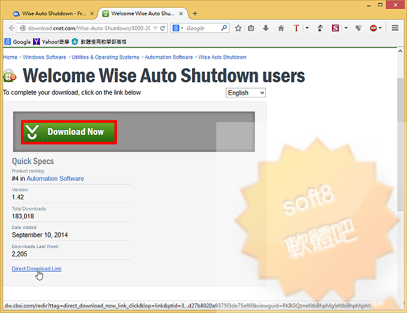The width and height of the screenshot is (407, 313).
Task: Click the vertical scrollbar thumb
Action: click(400, 144)
